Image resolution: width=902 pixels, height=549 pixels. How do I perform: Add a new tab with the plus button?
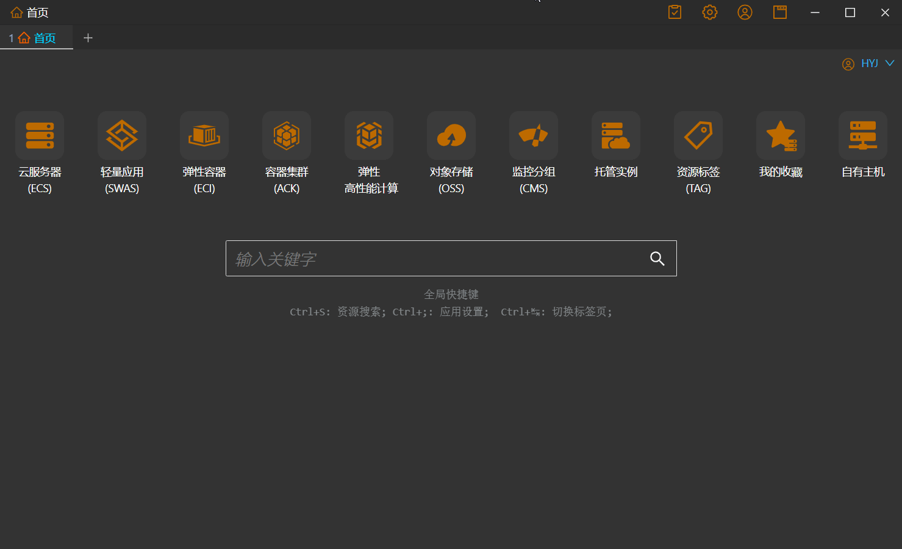point(88,38)
